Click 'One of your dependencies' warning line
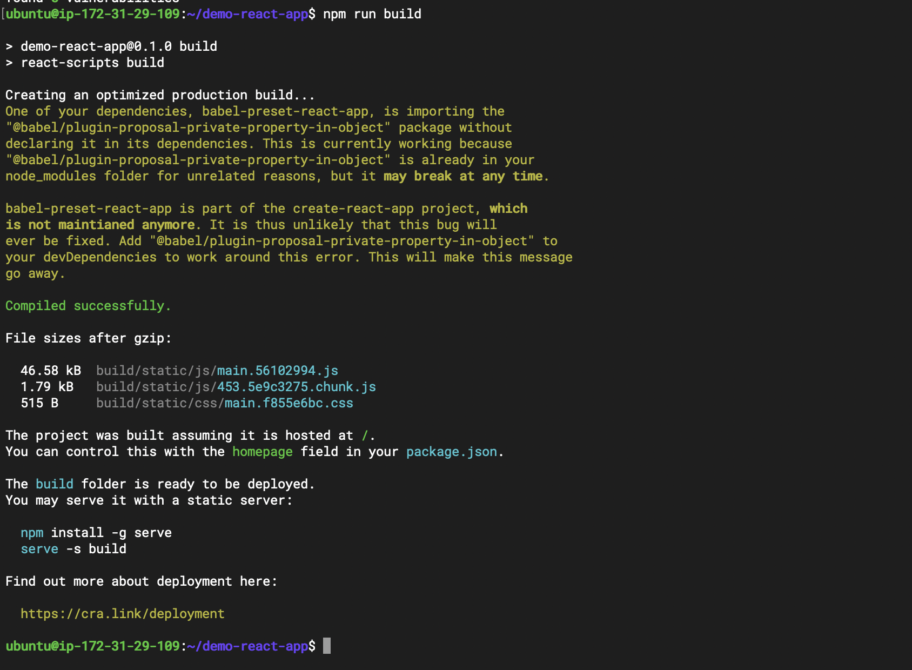 pos(255,111)
